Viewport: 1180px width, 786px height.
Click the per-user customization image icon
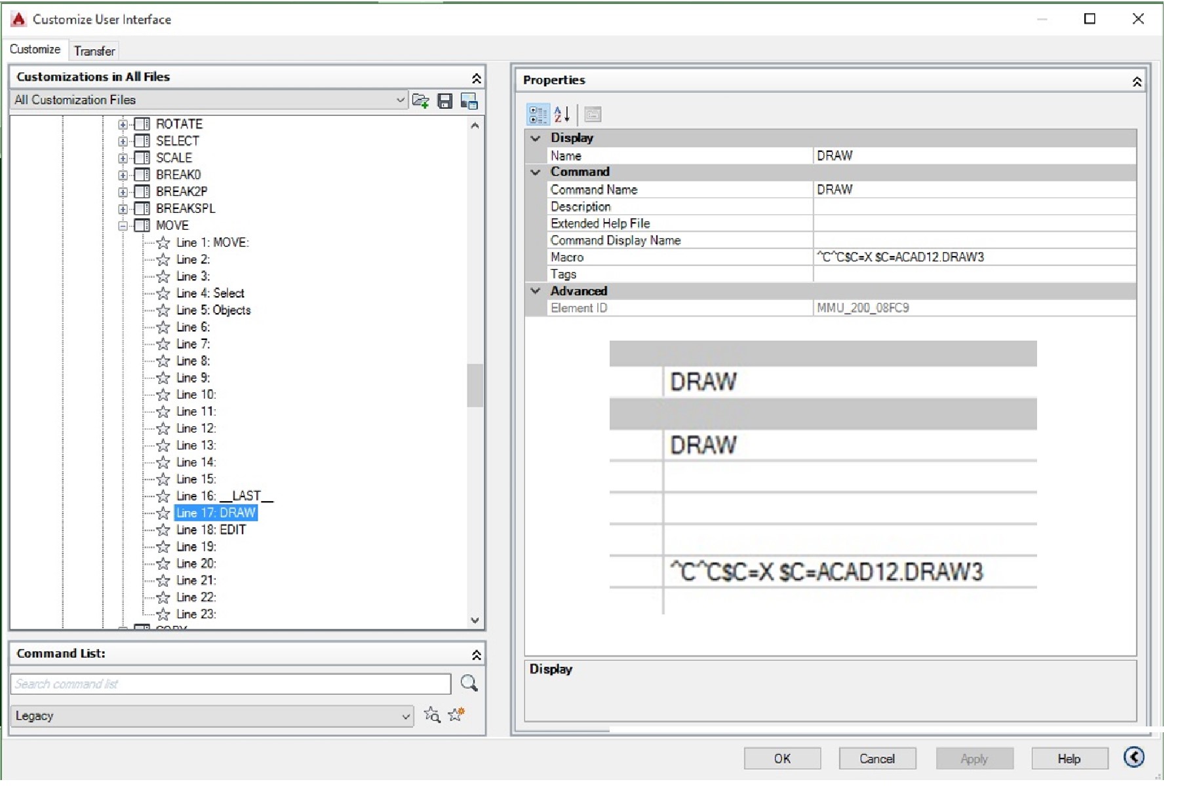click(469, 101)
